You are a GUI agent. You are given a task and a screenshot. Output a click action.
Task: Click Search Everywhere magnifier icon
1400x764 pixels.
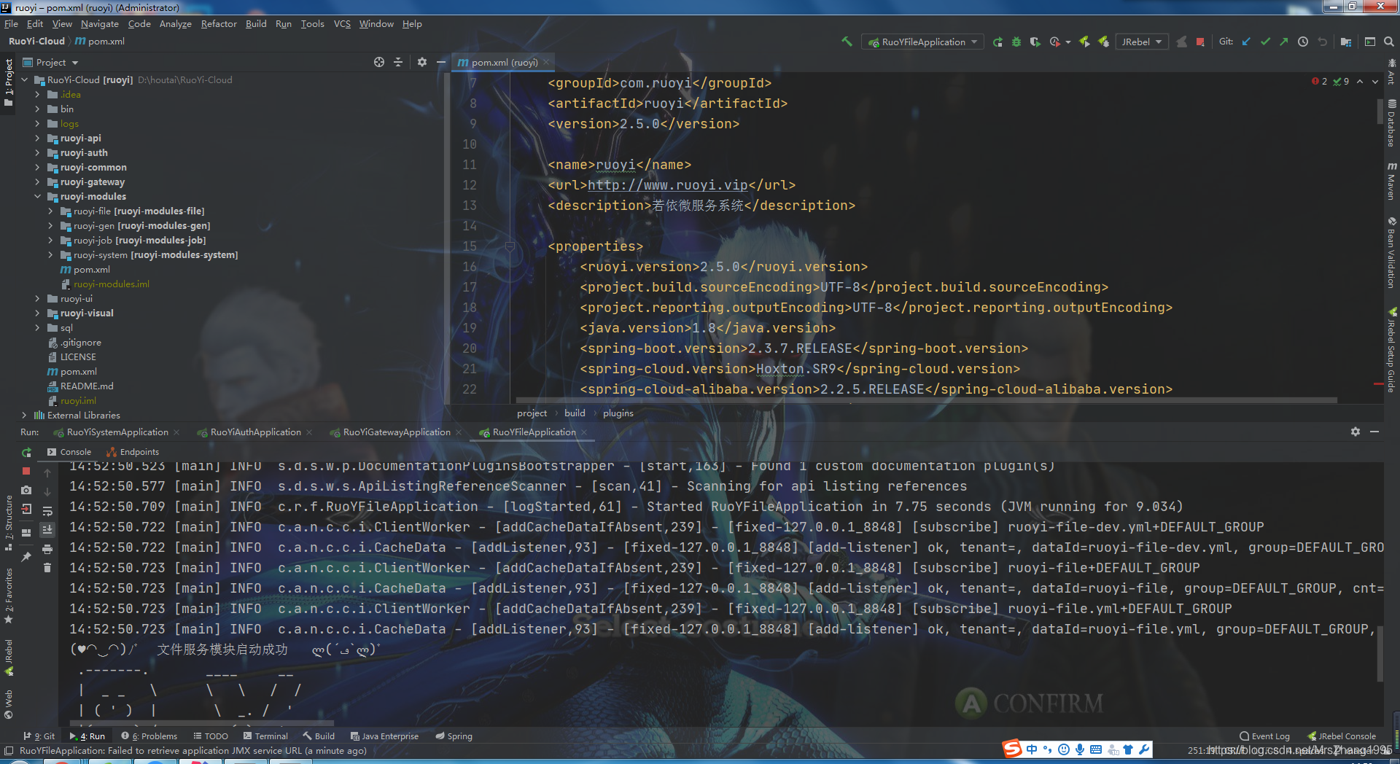1389,42
